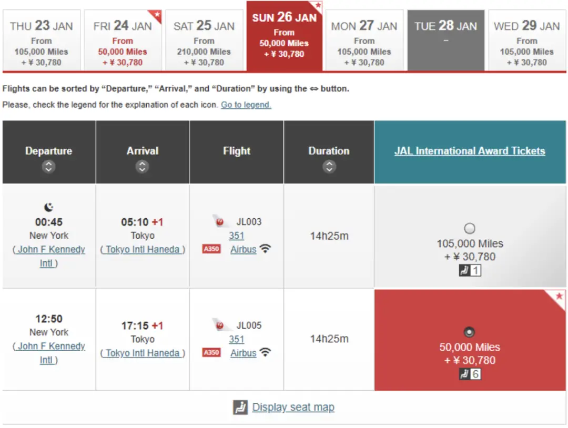Image resolution: width=568 pixels, height=428 pixels.
Task: Select the 50,000 Miles award radio button
Action: [470, 332]
